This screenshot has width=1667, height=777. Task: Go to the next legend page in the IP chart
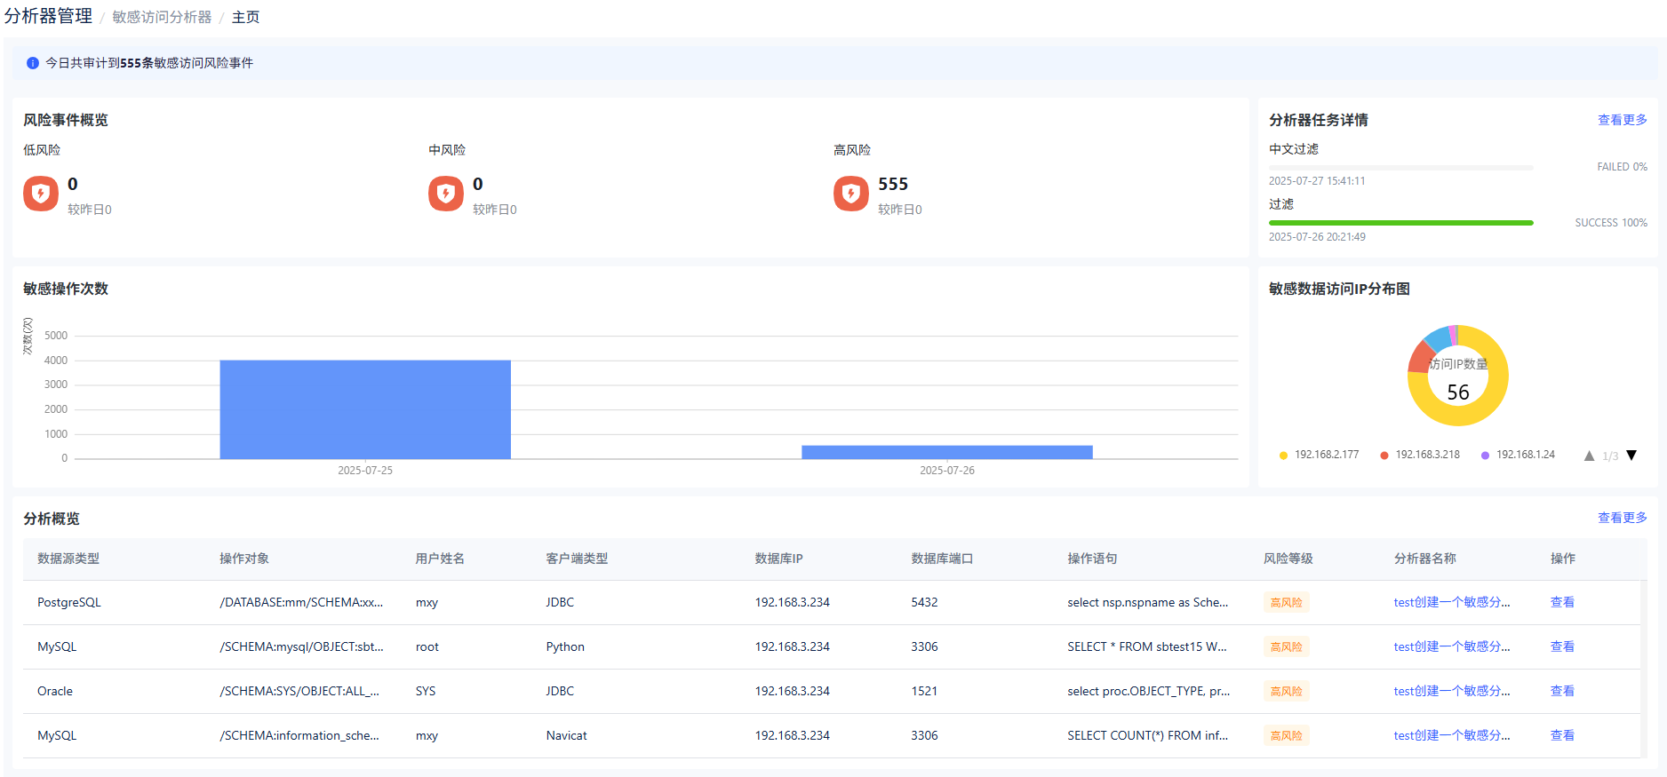click(x=1631, y=456)
